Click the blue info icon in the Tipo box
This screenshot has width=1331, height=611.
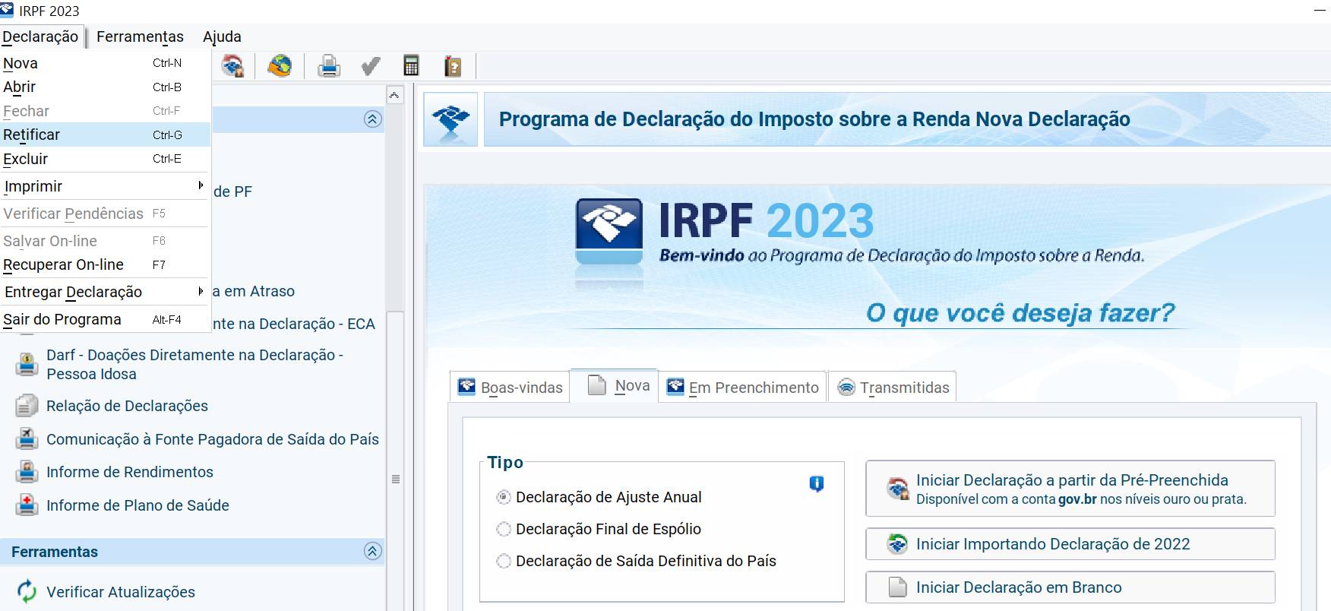point(817,483)
